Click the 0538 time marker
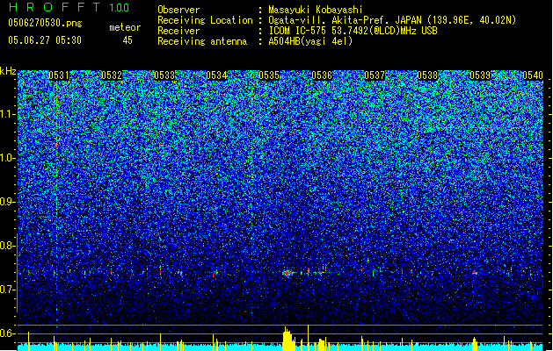 click(x=427, y=75)
